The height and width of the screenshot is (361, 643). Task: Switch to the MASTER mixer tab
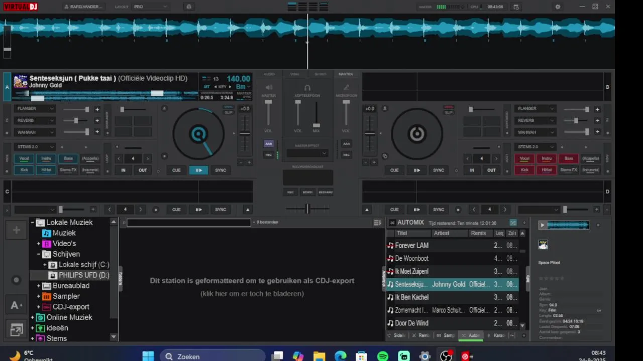346,74
